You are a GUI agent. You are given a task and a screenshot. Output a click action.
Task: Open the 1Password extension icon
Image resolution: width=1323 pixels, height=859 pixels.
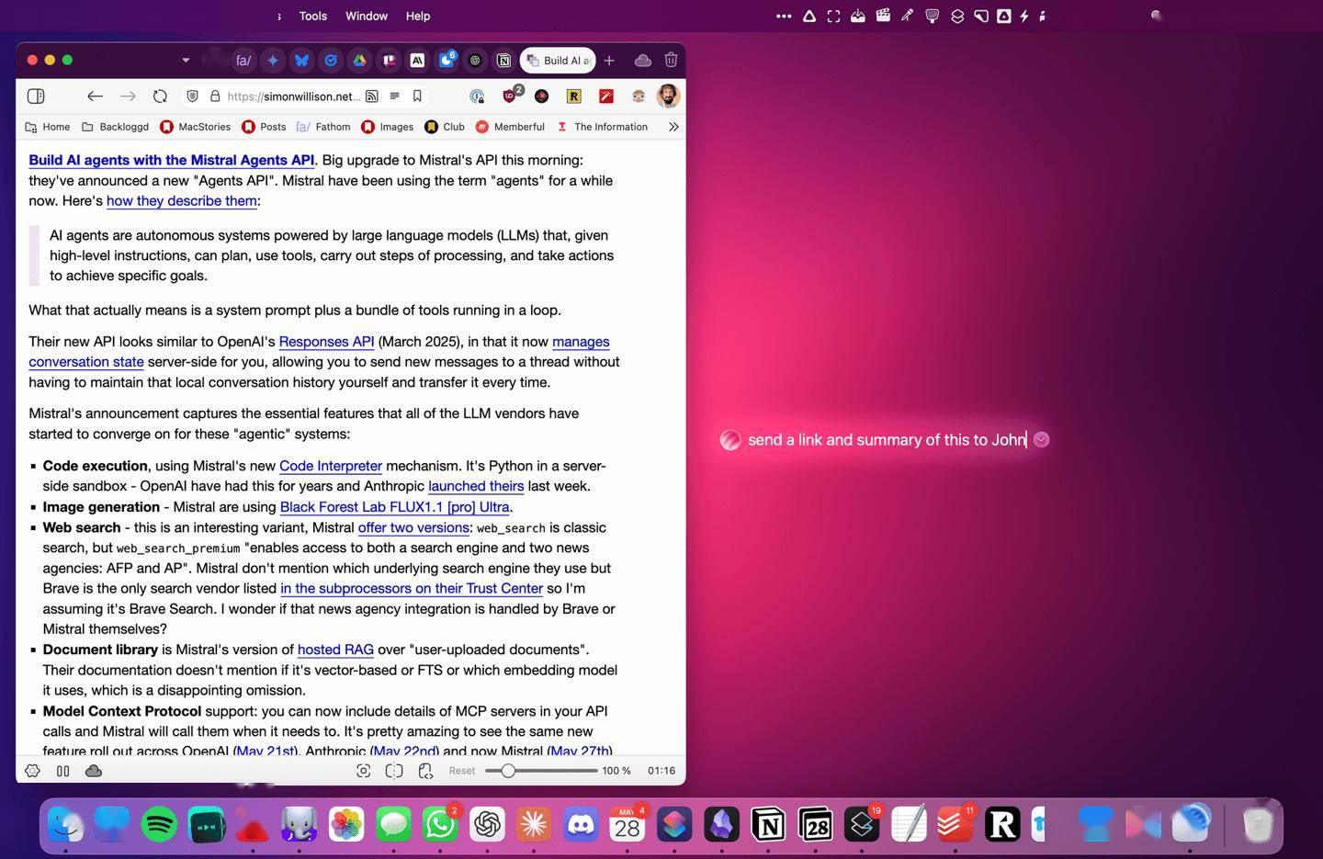click(477, 96)
